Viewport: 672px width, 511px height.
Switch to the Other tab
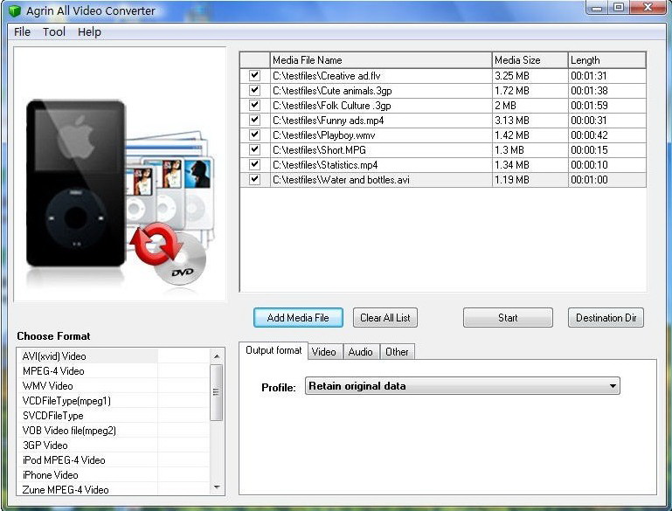(397, 352)
